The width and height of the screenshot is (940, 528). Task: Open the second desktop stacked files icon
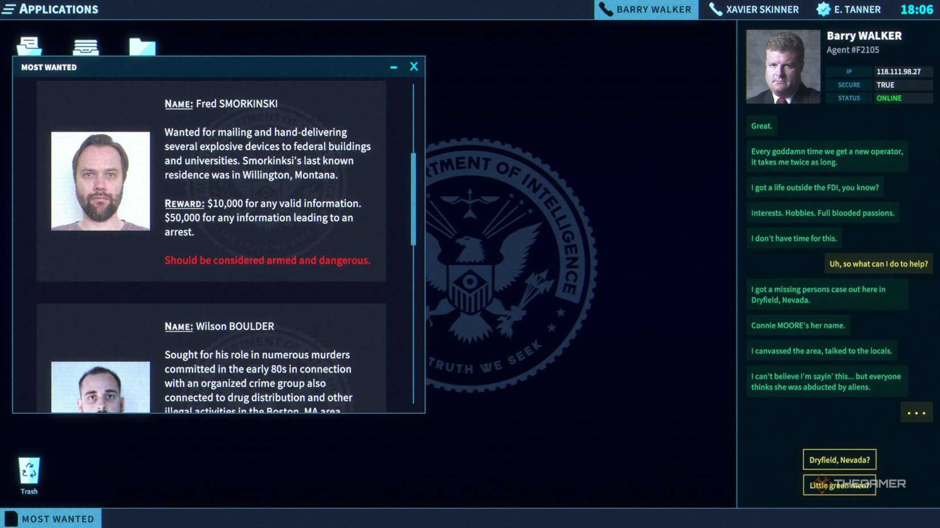click(85, 47)
